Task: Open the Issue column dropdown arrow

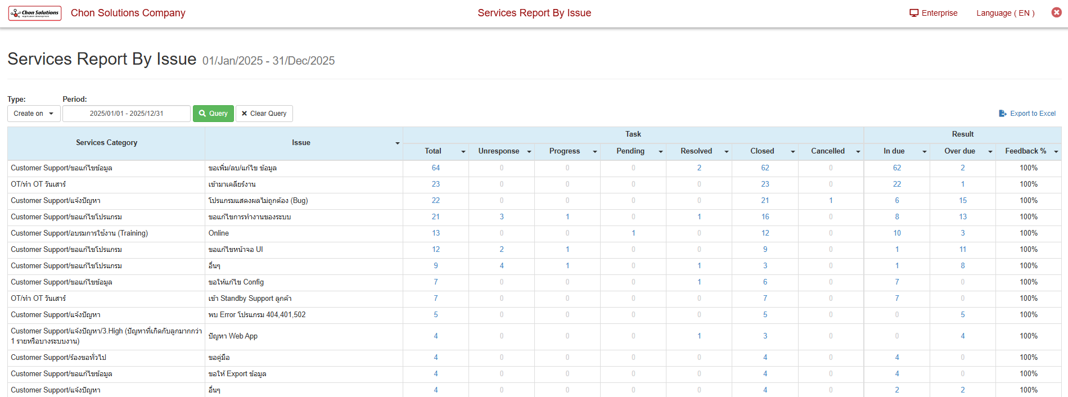Action: pos(397,143)
